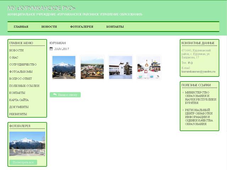Click the kurumkanruo@yandex.ru email link

pos(198,71)
